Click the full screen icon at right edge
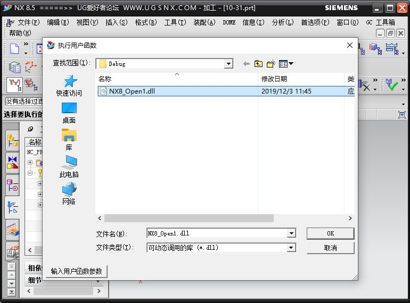410x303 pixels. (401, 115)
